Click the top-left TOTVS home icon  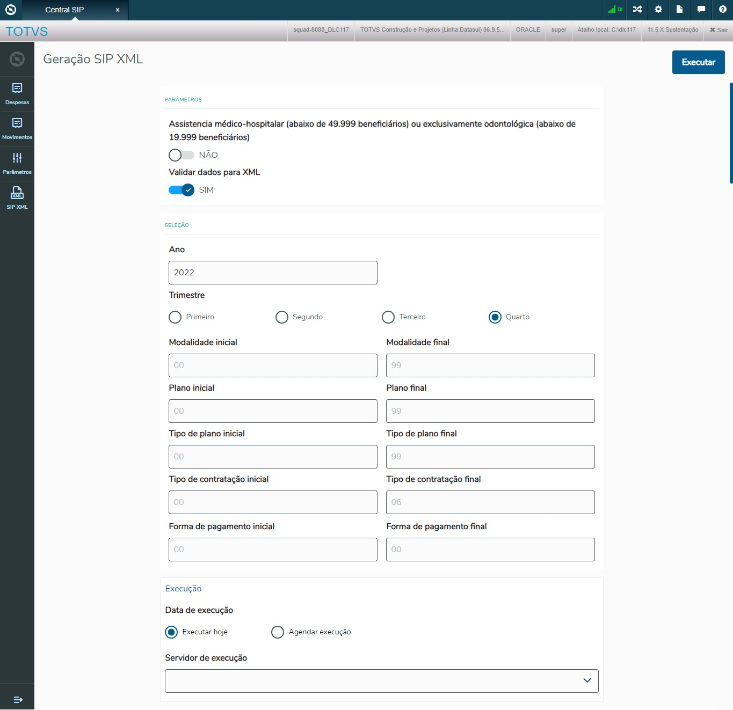pos(11,10)
